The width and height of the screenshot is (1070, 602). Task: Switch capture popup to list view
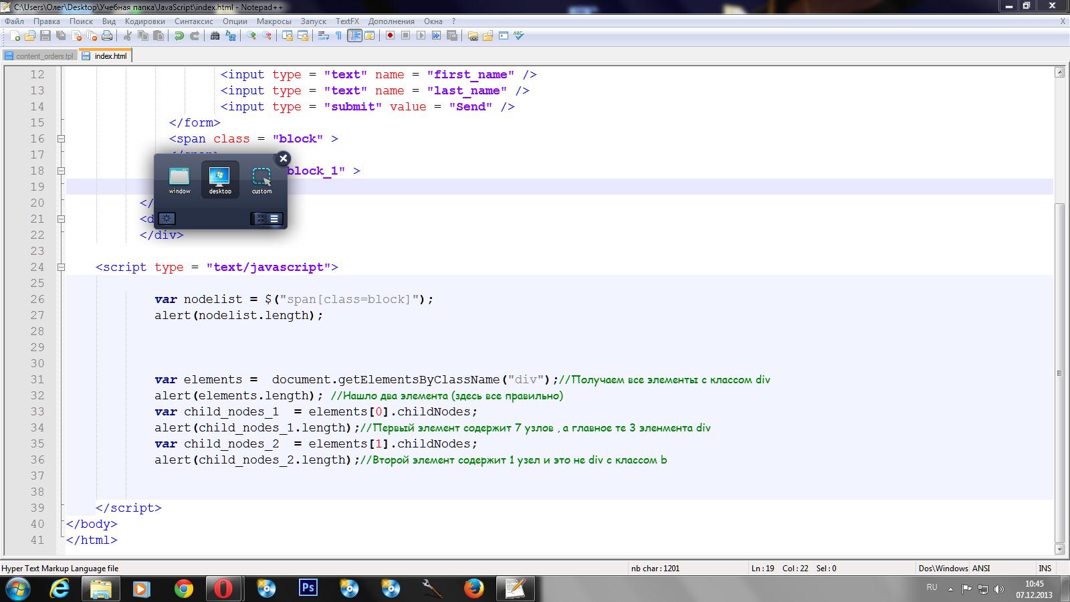click(274, 219)
